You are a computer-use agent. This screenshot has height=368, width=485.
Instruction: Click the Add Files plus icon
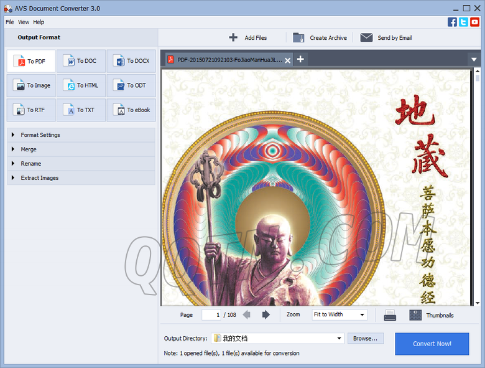tap(233, 37)
